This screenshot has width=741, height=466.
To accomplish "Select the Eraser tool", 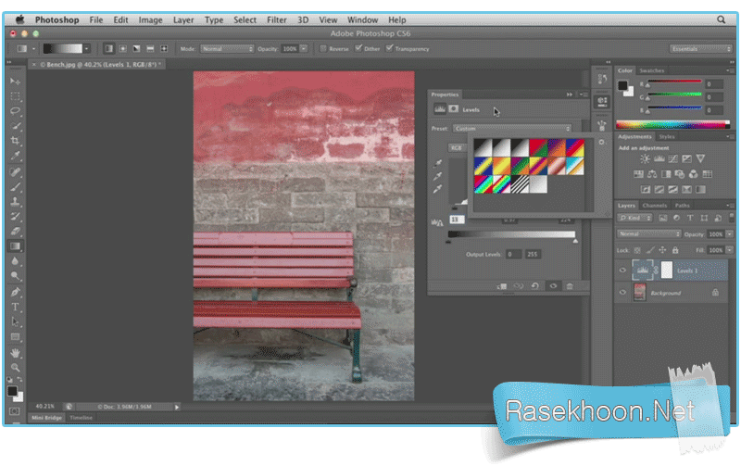I will click(15, 231).
